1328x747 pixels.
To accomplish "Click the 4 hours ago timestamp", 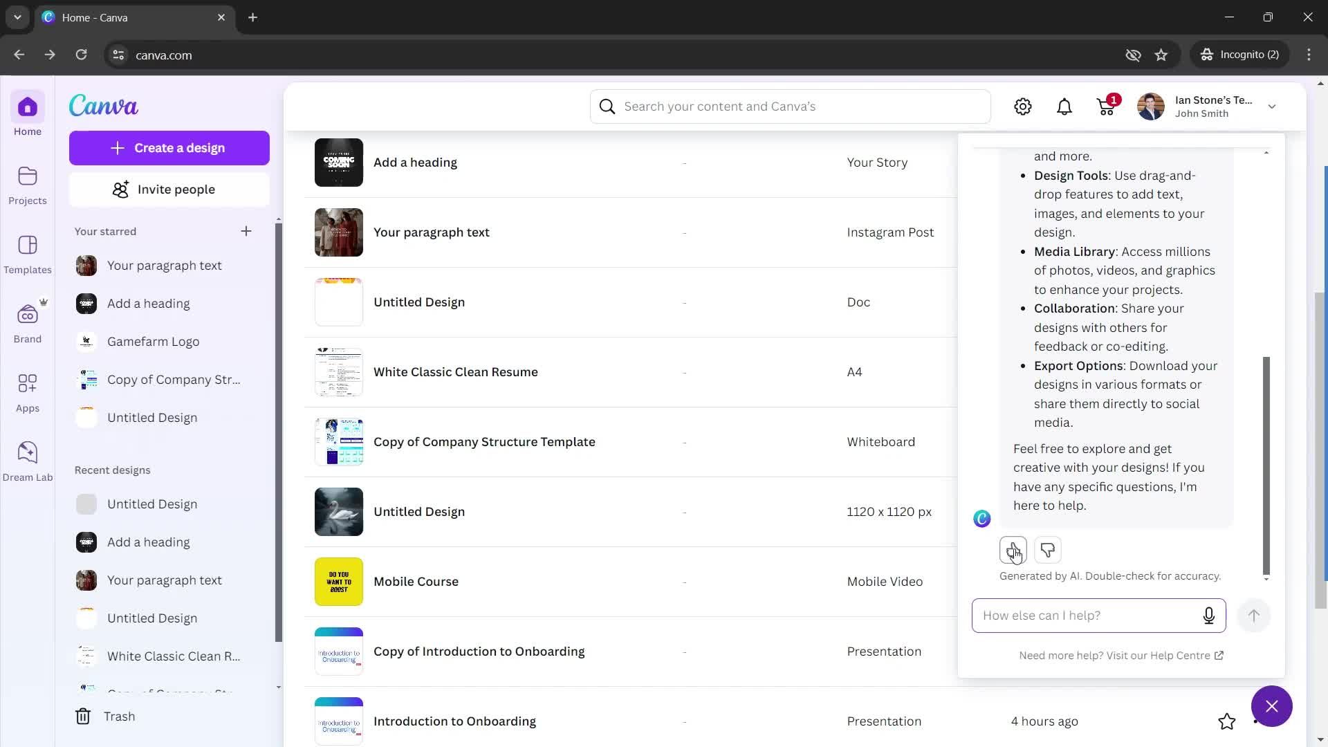I will point(1044,721).
